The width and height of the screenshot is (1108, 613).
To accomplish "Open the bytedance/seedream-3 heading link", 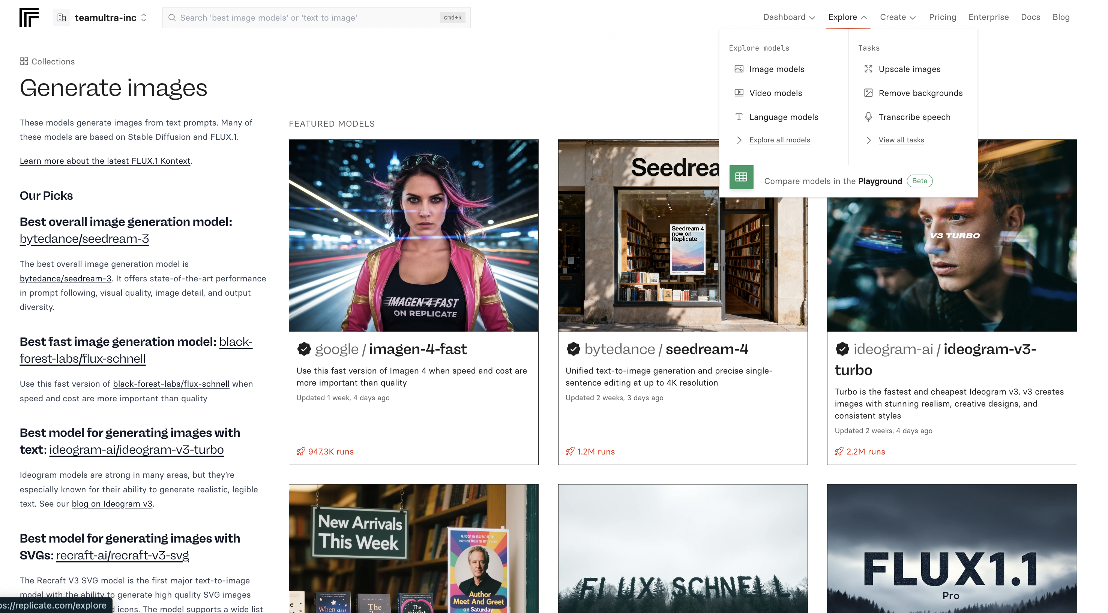I will (84, 238).
